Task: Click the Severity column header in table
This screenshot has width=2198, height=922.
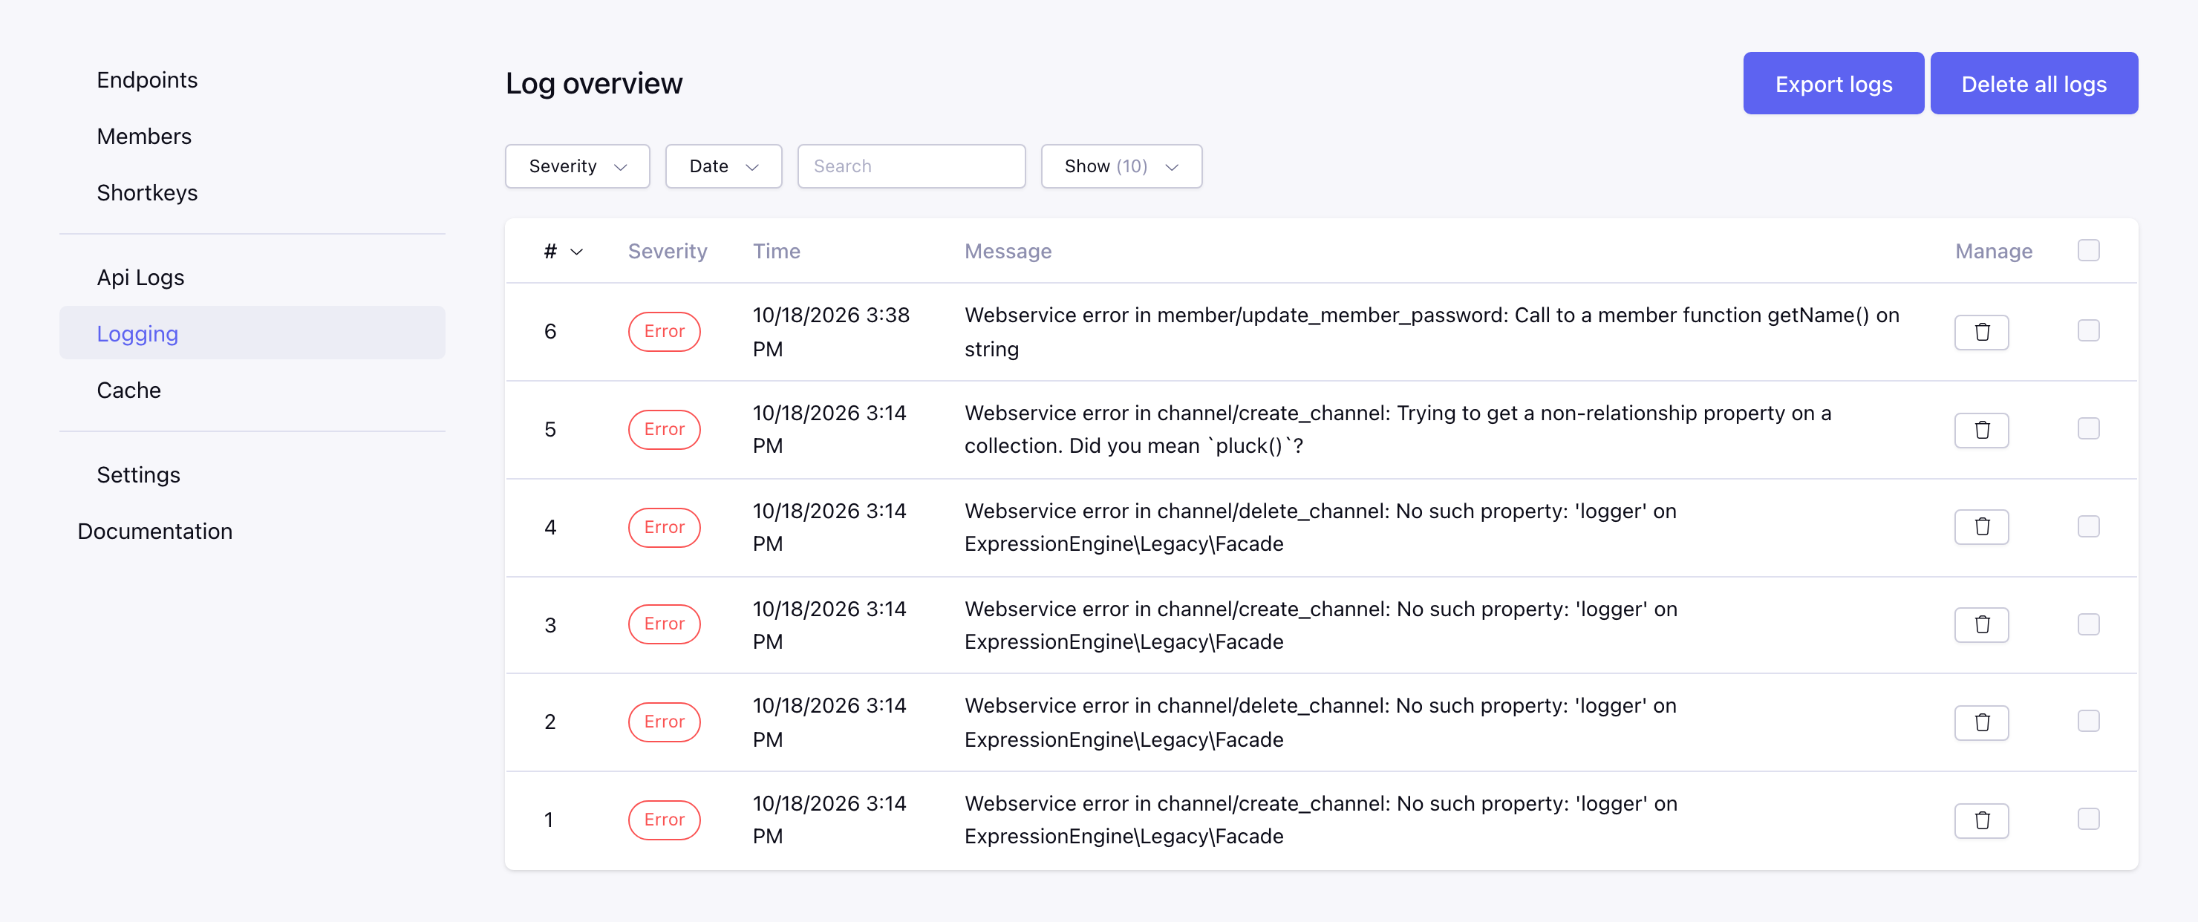Action: 668,252
